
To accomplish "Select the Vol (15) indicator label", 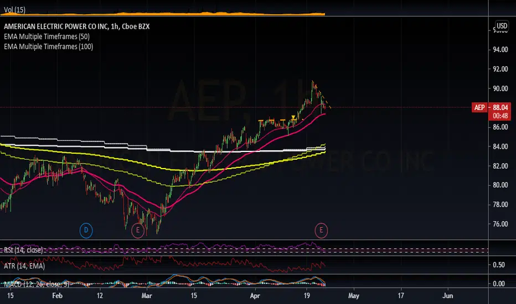I will (x=14, y=10).
